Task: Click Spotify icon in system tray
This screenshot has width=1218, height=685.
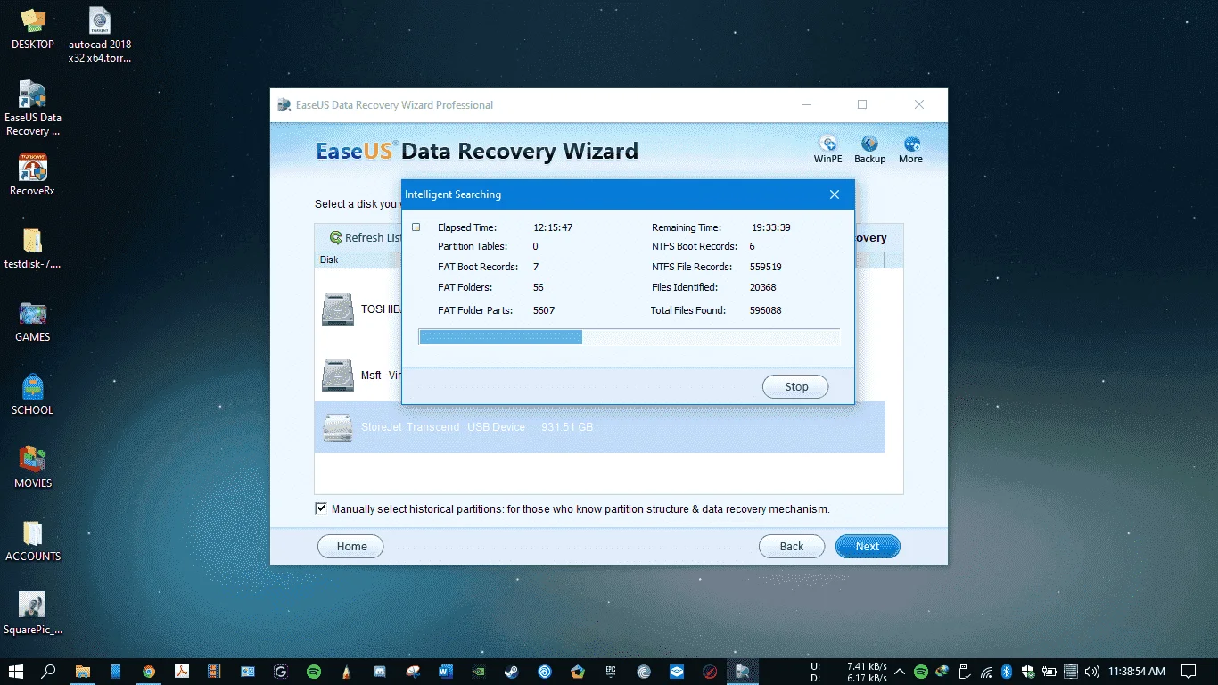Action: pos(921,672)
